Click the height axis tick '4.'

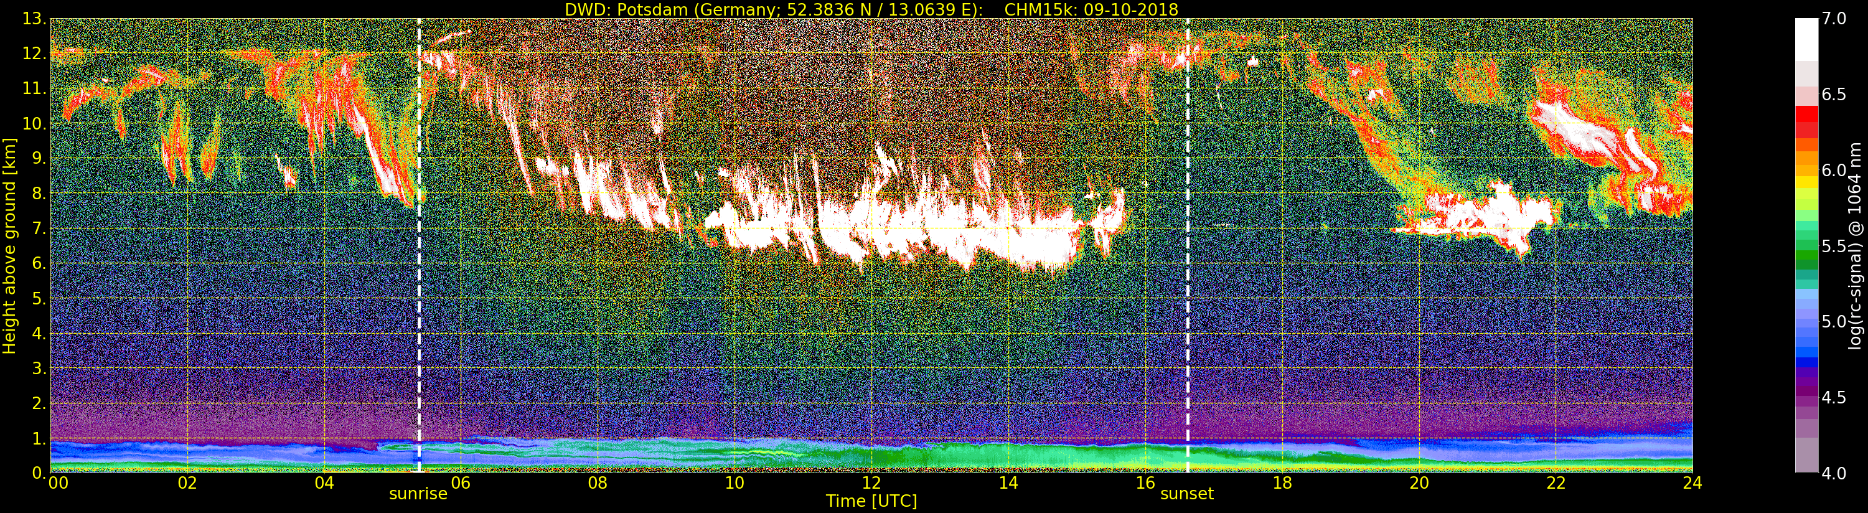pos(39,333)
